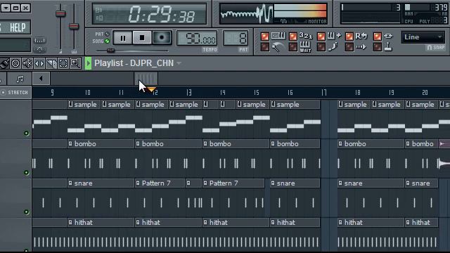Select the Paint brush playlist tool
Screen dimensions: 450x253
click(x=4, y=63)
